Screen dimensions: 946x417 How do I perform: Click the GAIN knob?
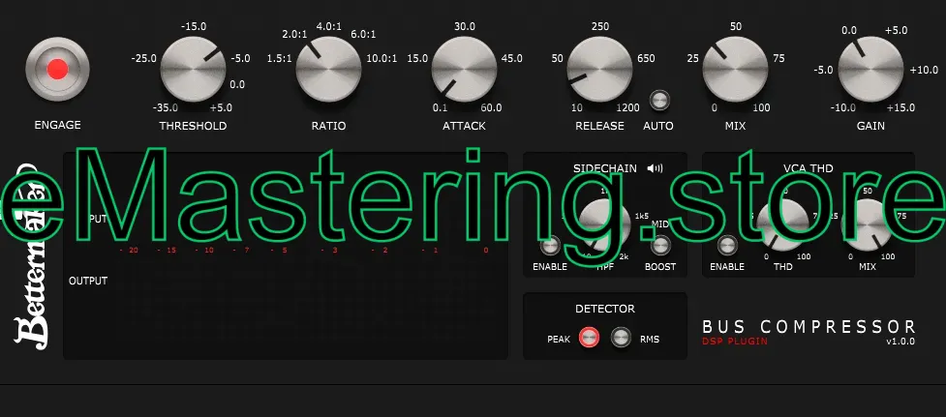tap(870, 69)
